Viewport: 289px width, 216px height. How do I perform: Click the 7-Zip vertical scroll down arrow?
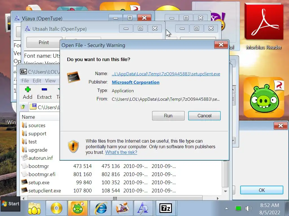tap(225, 191)
